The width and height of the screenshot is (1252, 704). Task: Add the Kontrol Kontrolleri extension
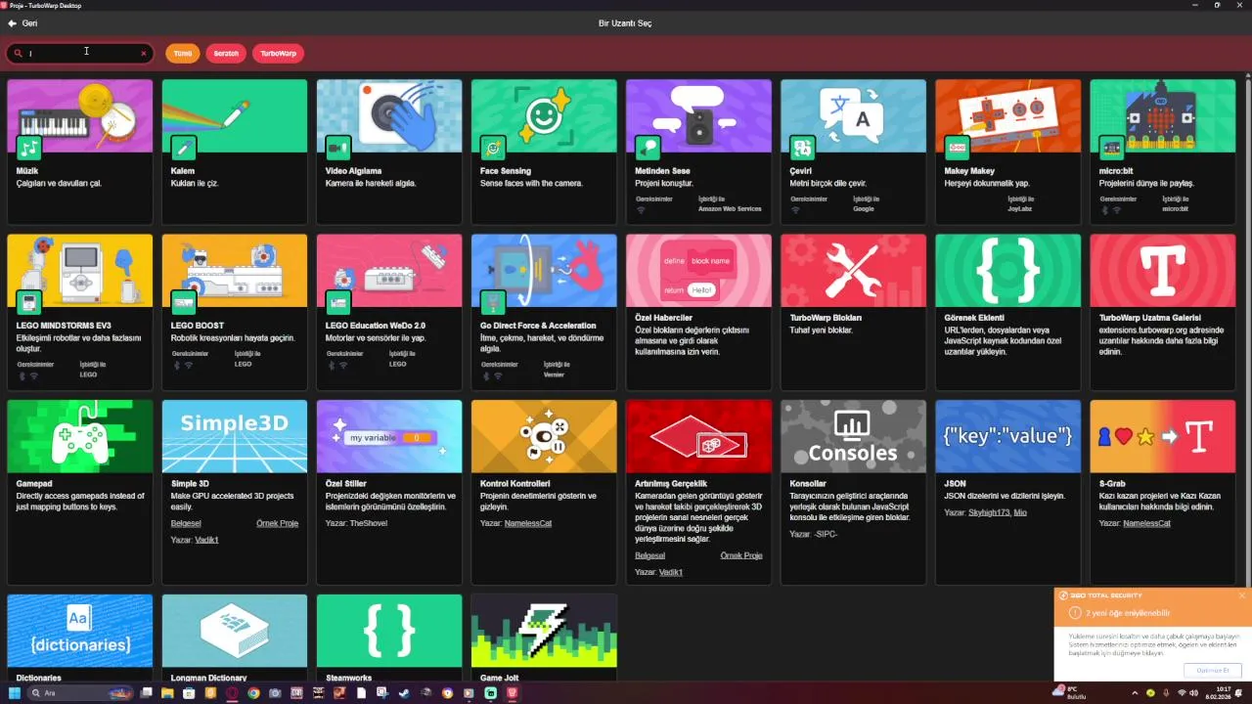(x=544, y=492)
